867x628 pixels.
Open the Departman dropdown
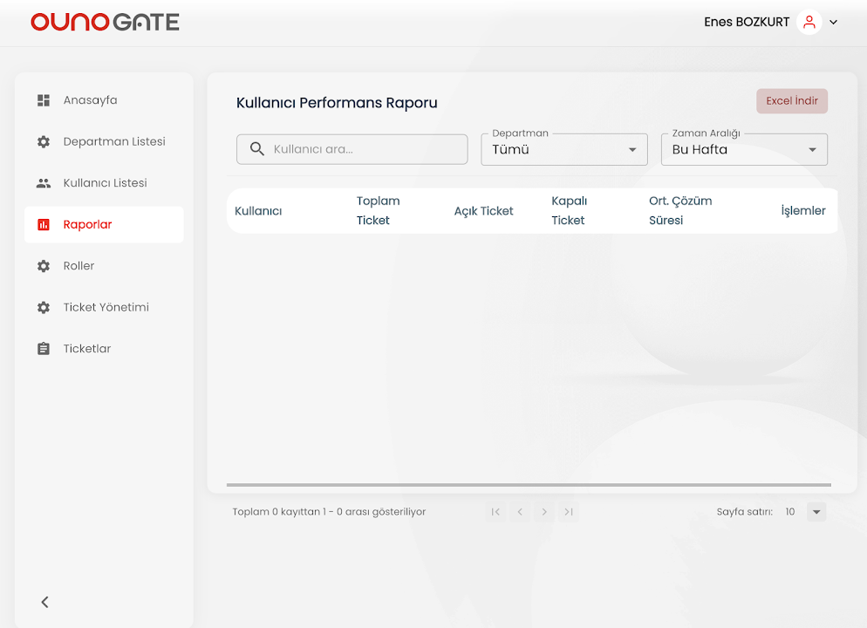point(563,149)
